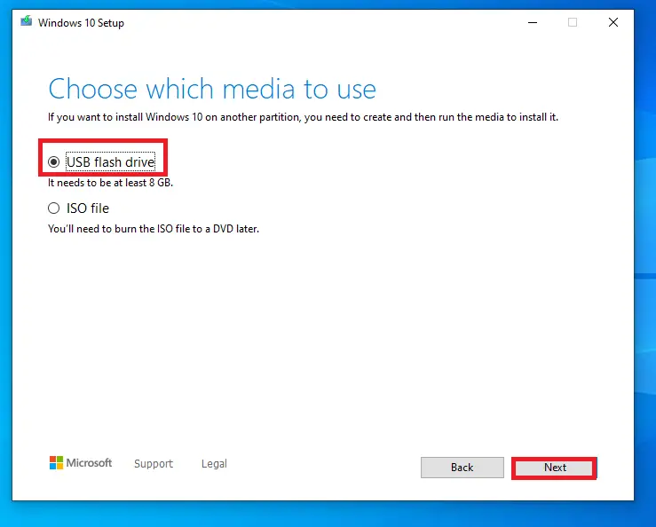Select the ISO file radio option
The width and height of the screenshot is (656, 527).
tap(53, 208)
